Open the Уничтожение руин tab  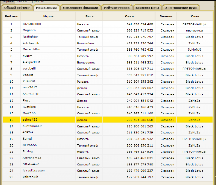pyautogui.click(x=181, y=8)
